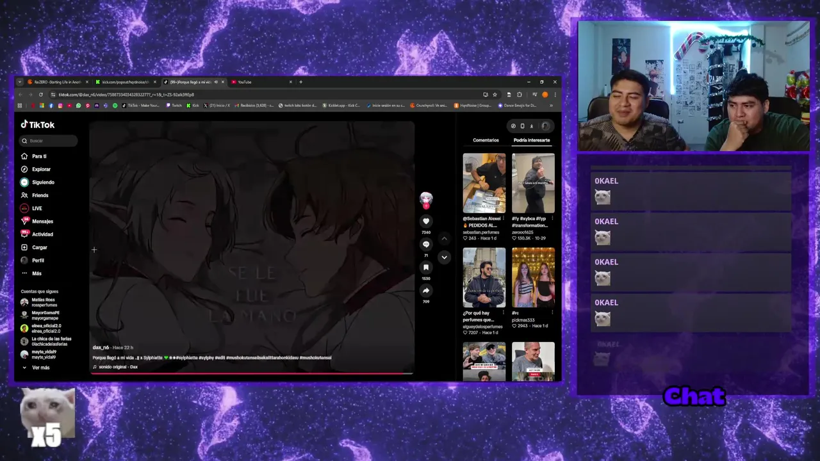Viewport: 820px width, 461px height.
Task: Go to previous video up arrow
Action: pyautogui.click(x=444, y=238)
